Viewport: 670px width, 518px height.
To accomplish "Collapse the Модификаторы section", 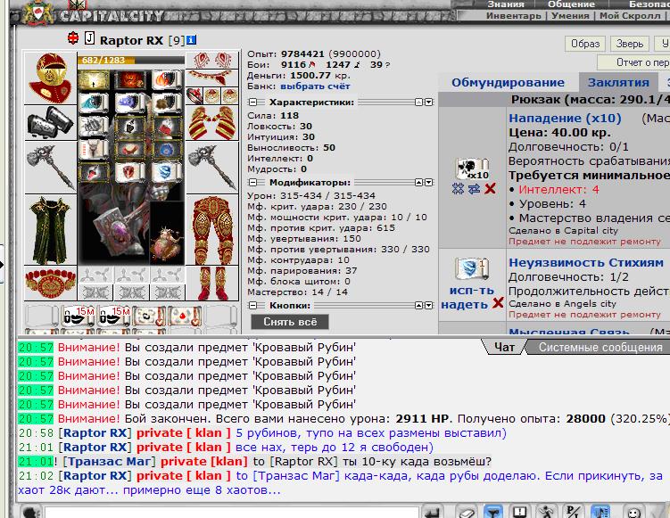I will pyautogui.click(x=253, y=183).
